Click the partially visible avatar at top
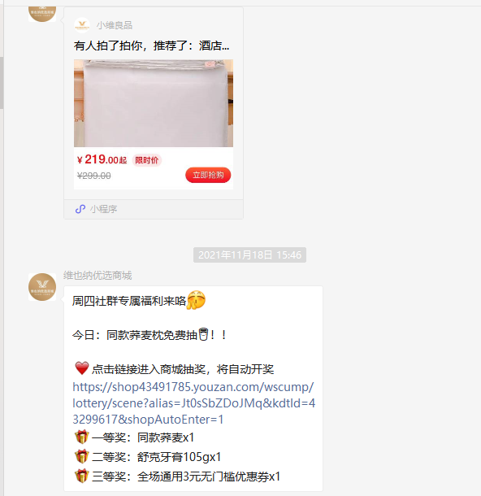The image size is (481, 496). pyautogui.click(x=42, y=14)
